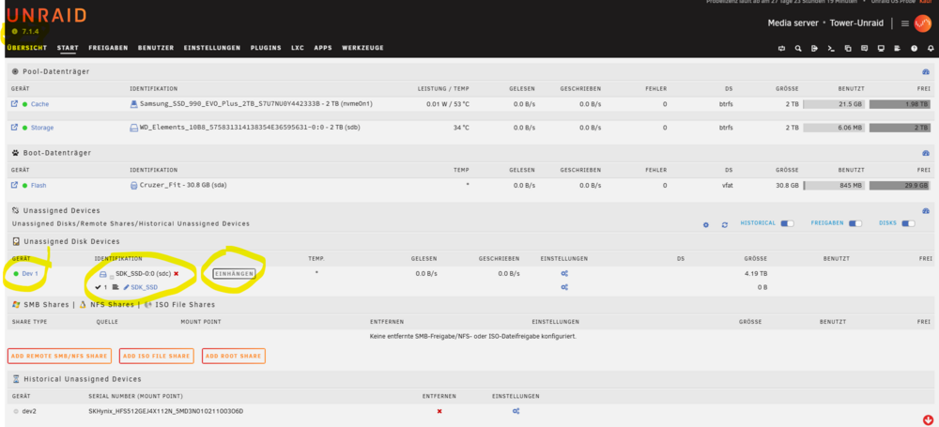Open the LXC menu tab
939x427 pixels.
tap(298, 48)
